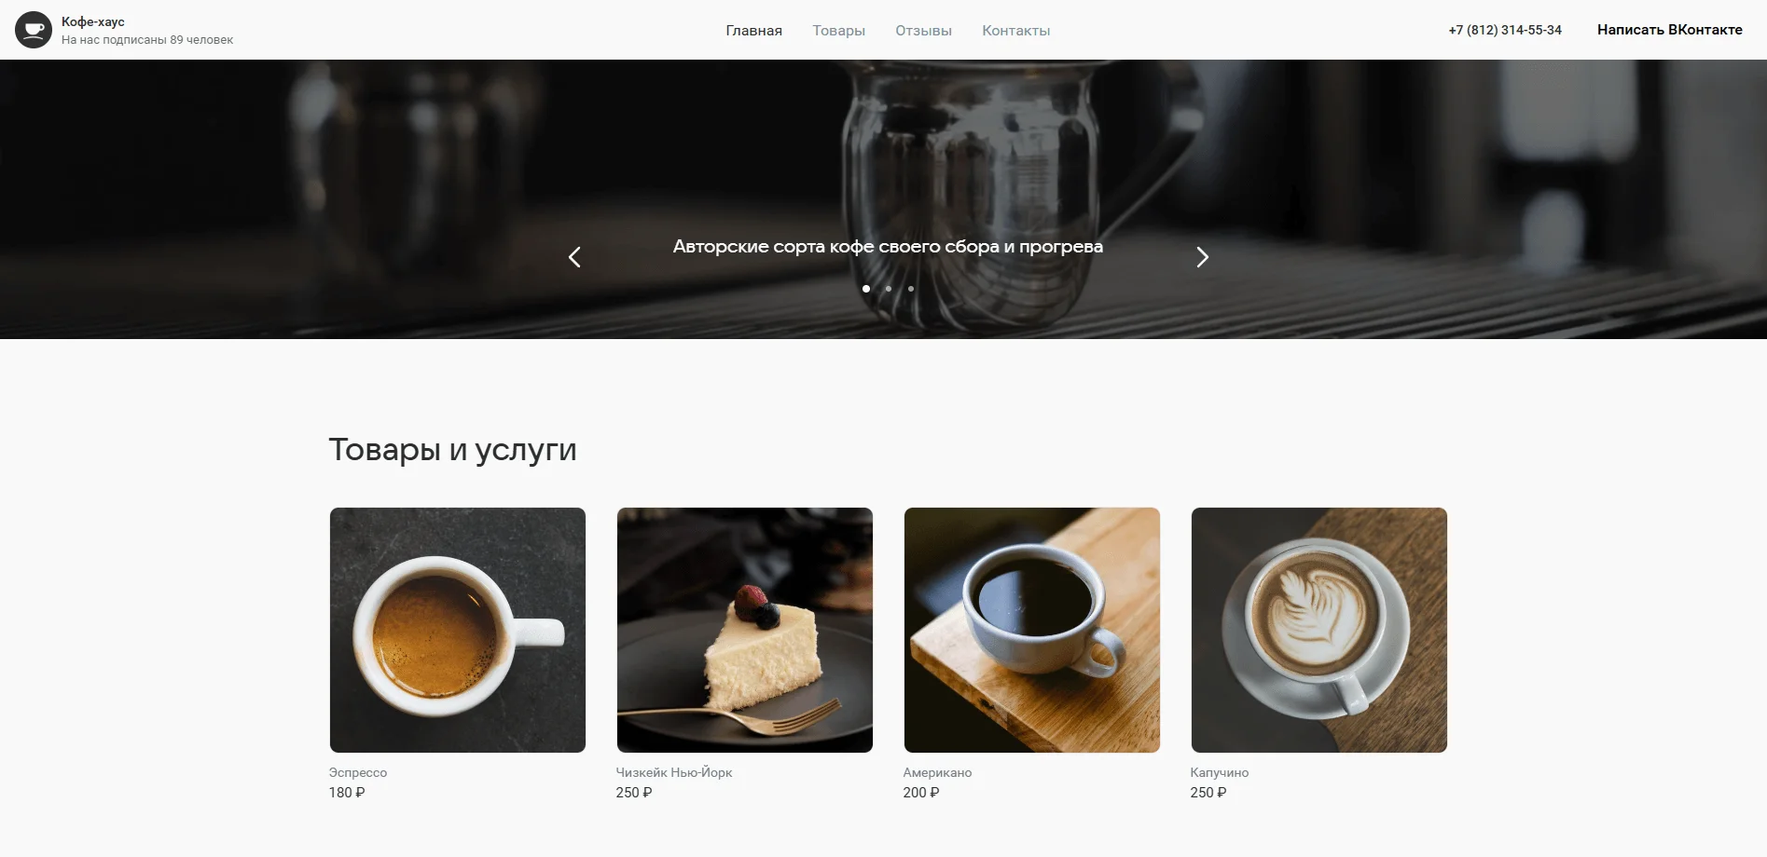
Task: Navigate to Контакты section
Action: pos(1015,31)
